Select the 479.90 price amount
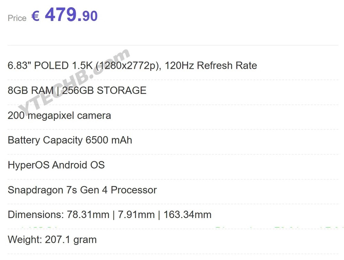Image resolution: width=344 pixels, height=260 pixels. (x=71, y=15)
